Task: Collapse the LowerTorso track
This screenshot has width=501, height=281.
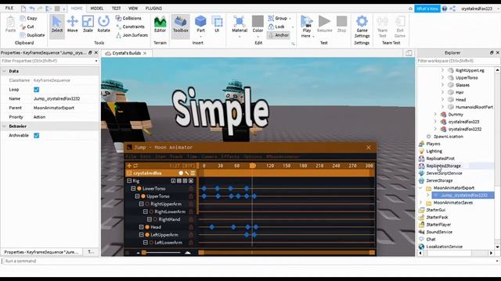Action: [x=133, y=188]
